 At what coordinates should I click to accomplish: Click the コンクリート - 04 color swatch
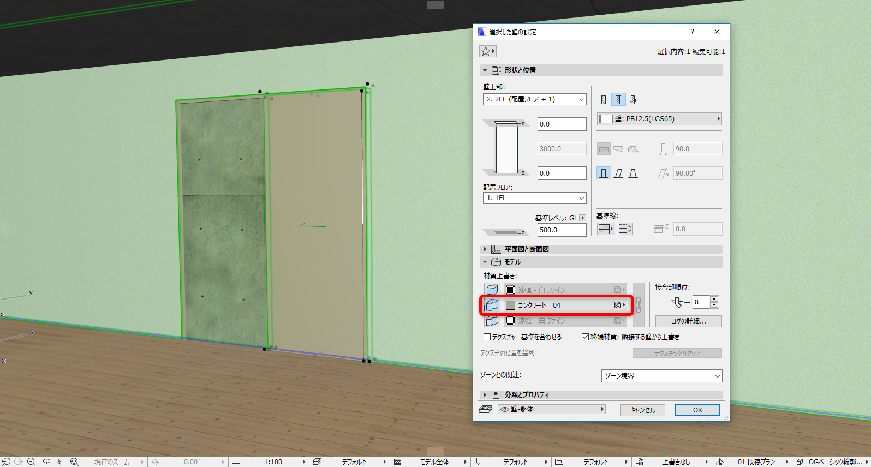point(510,305)
